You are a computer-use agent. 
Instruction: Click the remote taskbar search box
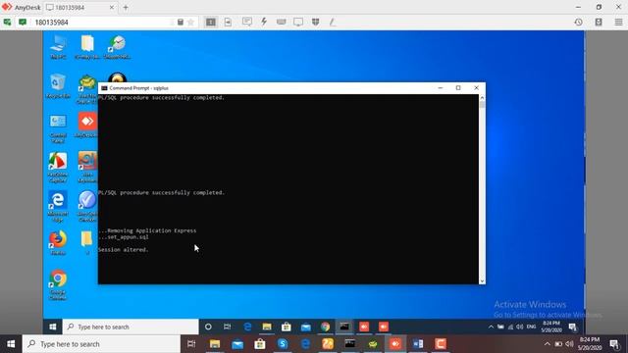coord(131,327)
